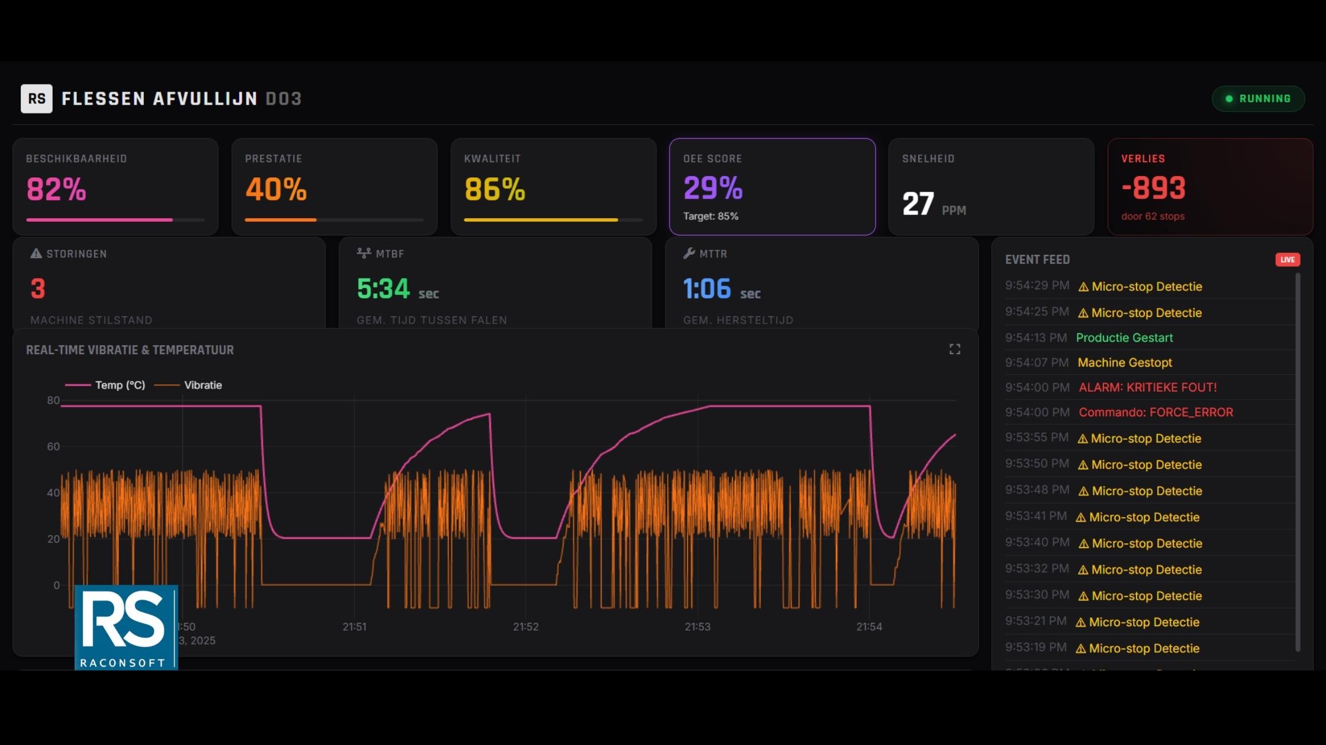Toggle the LIVE badge in the Event Feed
This screenshot has height=745, width=1326.
1288,260
